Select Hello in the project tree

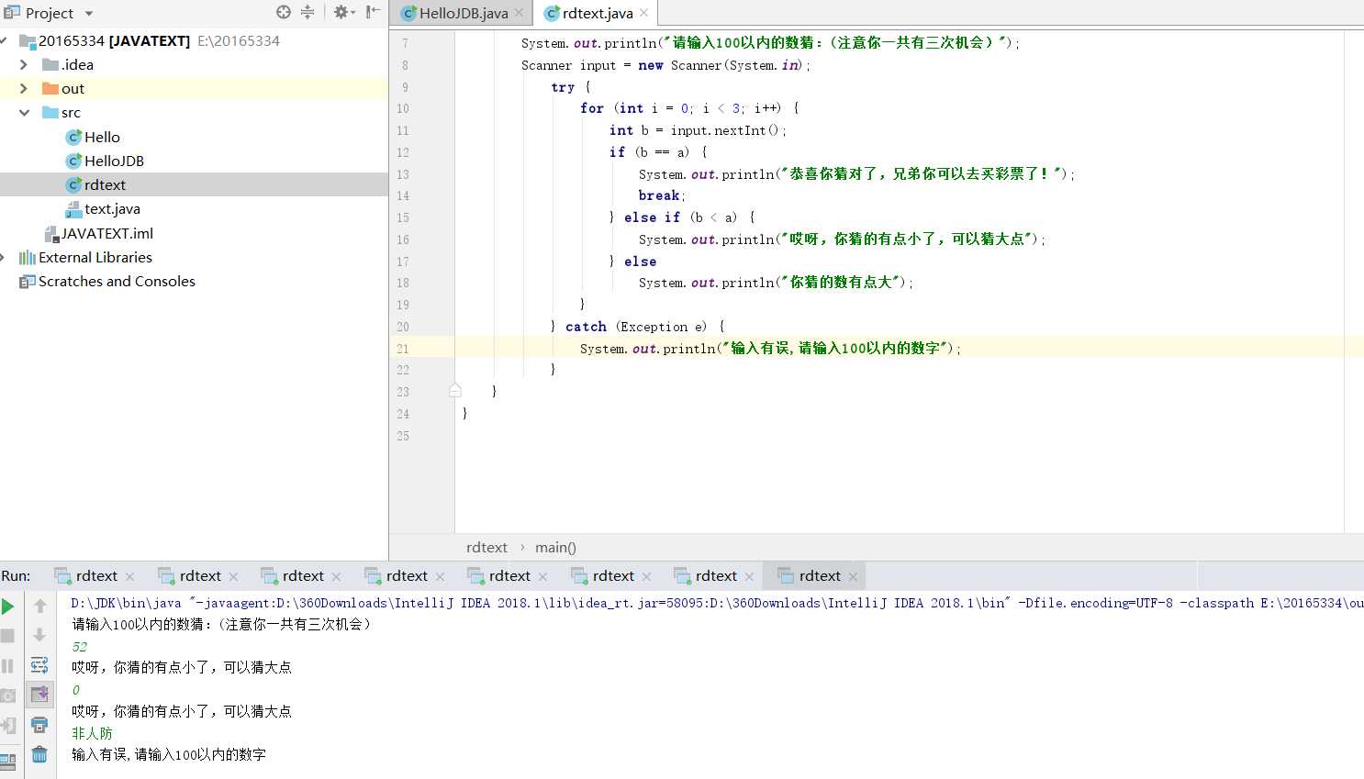(x=102, y=137)
